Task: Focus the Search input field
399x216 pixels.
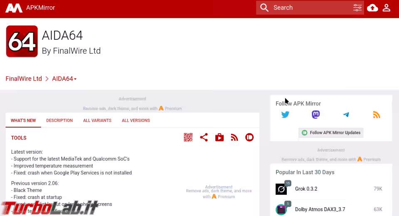Action: tap(311, 7)
